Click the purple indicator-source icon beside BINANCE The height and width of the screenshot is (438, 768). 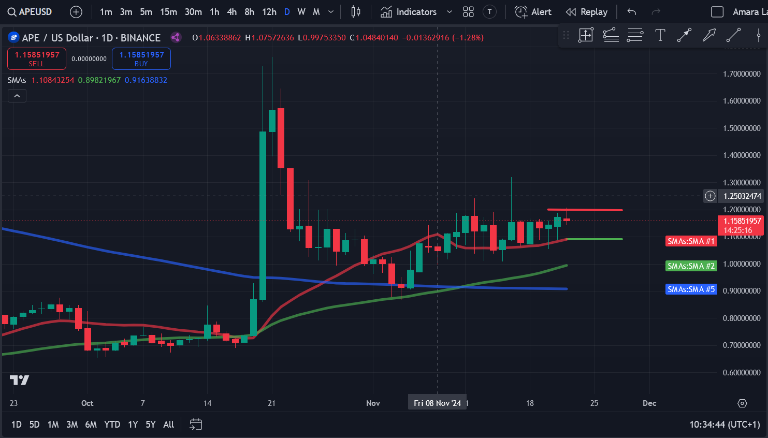point(176,37)
